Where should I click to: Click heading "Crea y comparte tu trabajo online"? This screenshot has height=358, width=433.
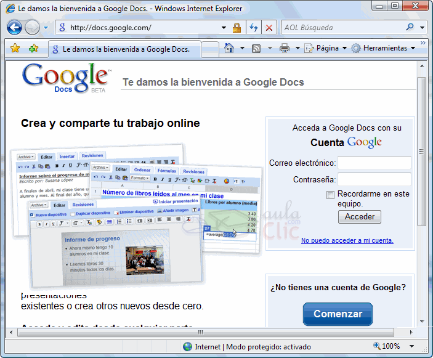(x=110, y=123)
